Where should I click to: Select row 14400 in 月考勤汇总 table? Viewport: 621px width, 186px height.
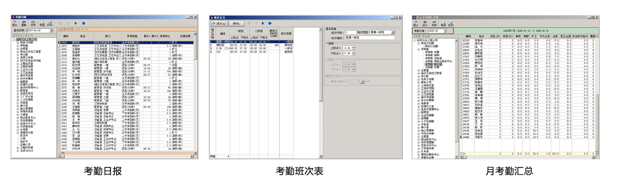click(527, 137)
